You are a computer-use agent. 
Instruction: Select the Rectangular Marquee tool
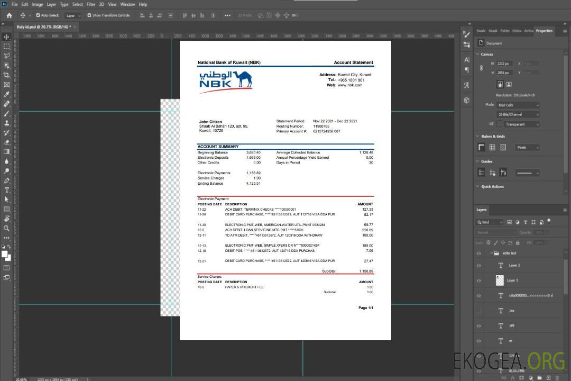6,47
